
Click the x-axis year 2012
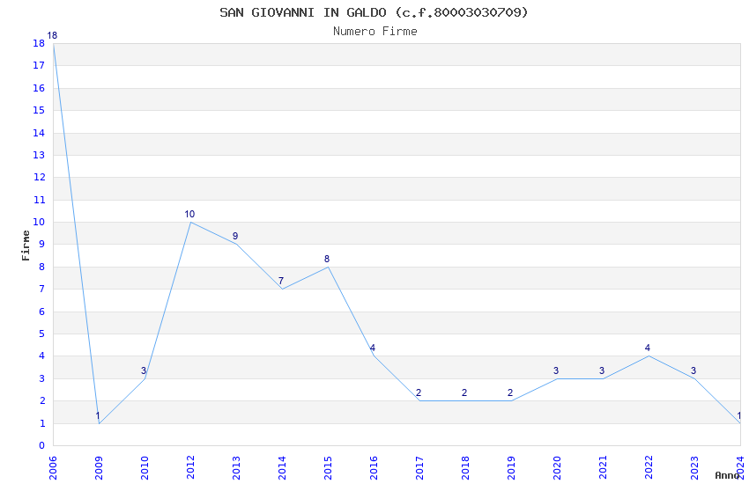(x=190, y=467)
